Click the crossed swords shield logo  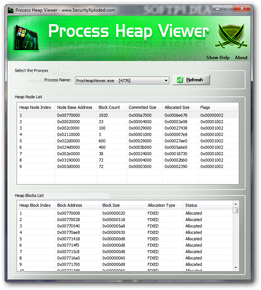(231, 35)
